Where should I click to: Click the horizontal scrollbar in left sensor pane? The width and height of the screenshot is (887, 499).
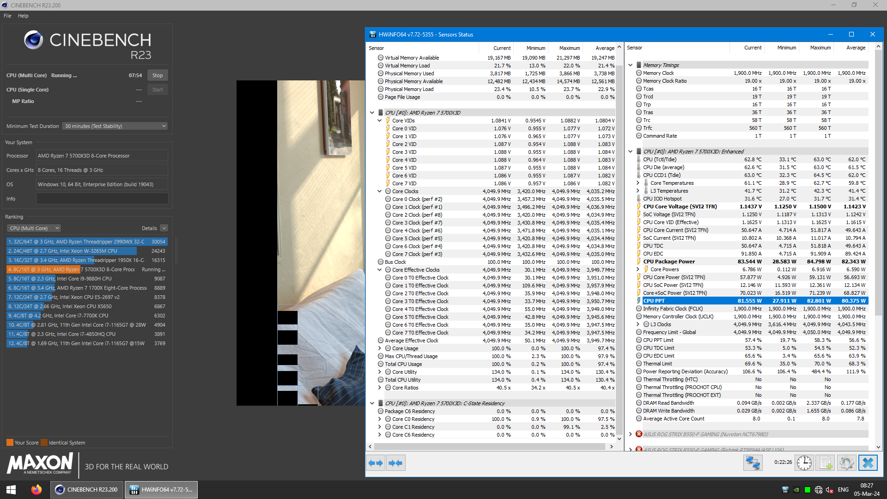(x=490, y=447)
